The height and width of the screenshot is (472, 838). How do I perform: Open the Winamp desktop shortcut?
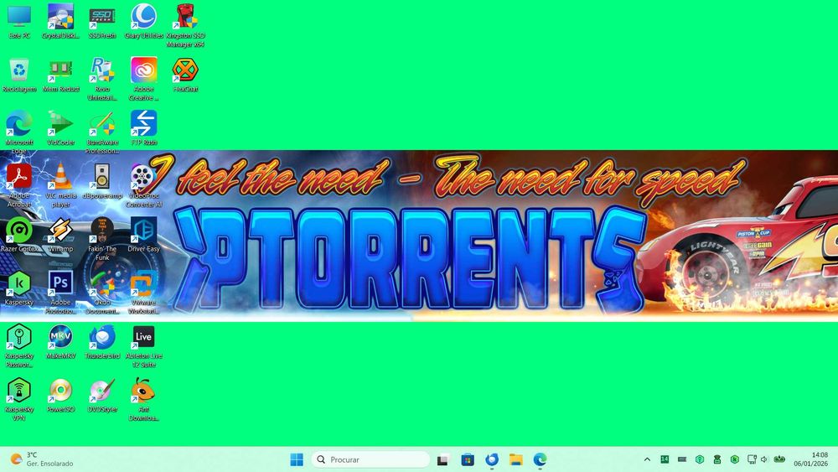60,236
